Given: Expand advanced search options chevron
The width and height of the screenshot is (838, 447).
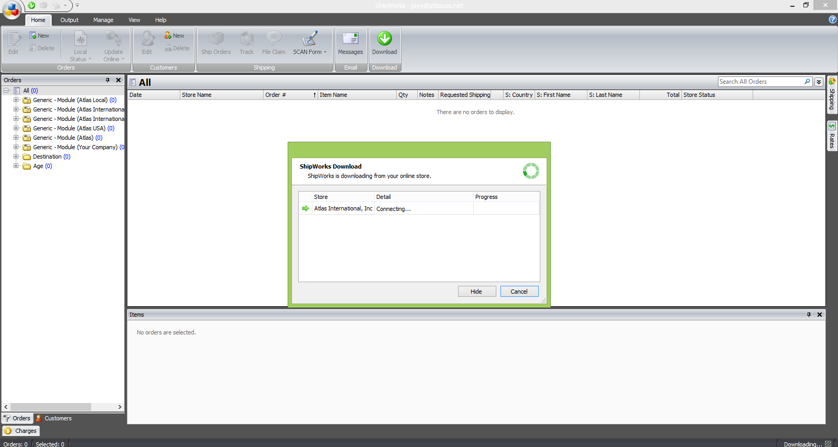Looking at the screenshot, I should coord(819,82).
